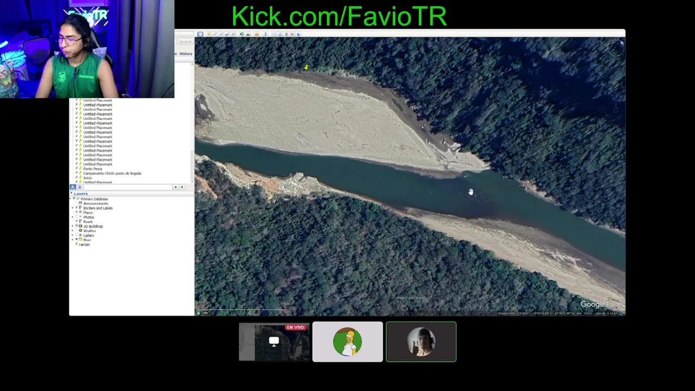Show historical imagery using the clock icon
The width and height of the screenshot is (695, 391).
click(x=242, y=34)
